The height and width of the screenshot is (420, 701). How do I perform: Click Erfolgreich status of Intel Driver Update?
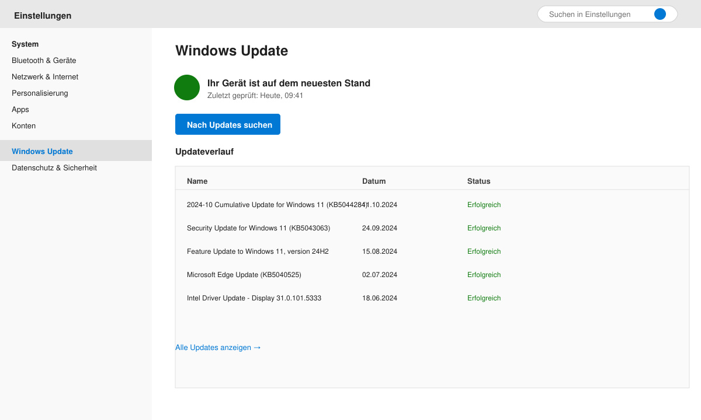(x=484, y=298)
